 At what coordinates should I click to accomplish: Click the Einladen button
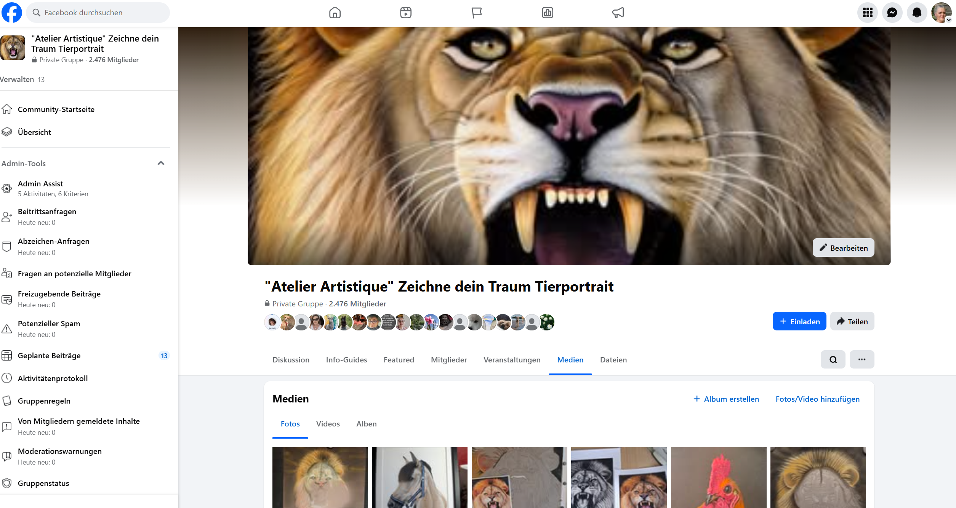pyautogui.click(x=799, y=321)
